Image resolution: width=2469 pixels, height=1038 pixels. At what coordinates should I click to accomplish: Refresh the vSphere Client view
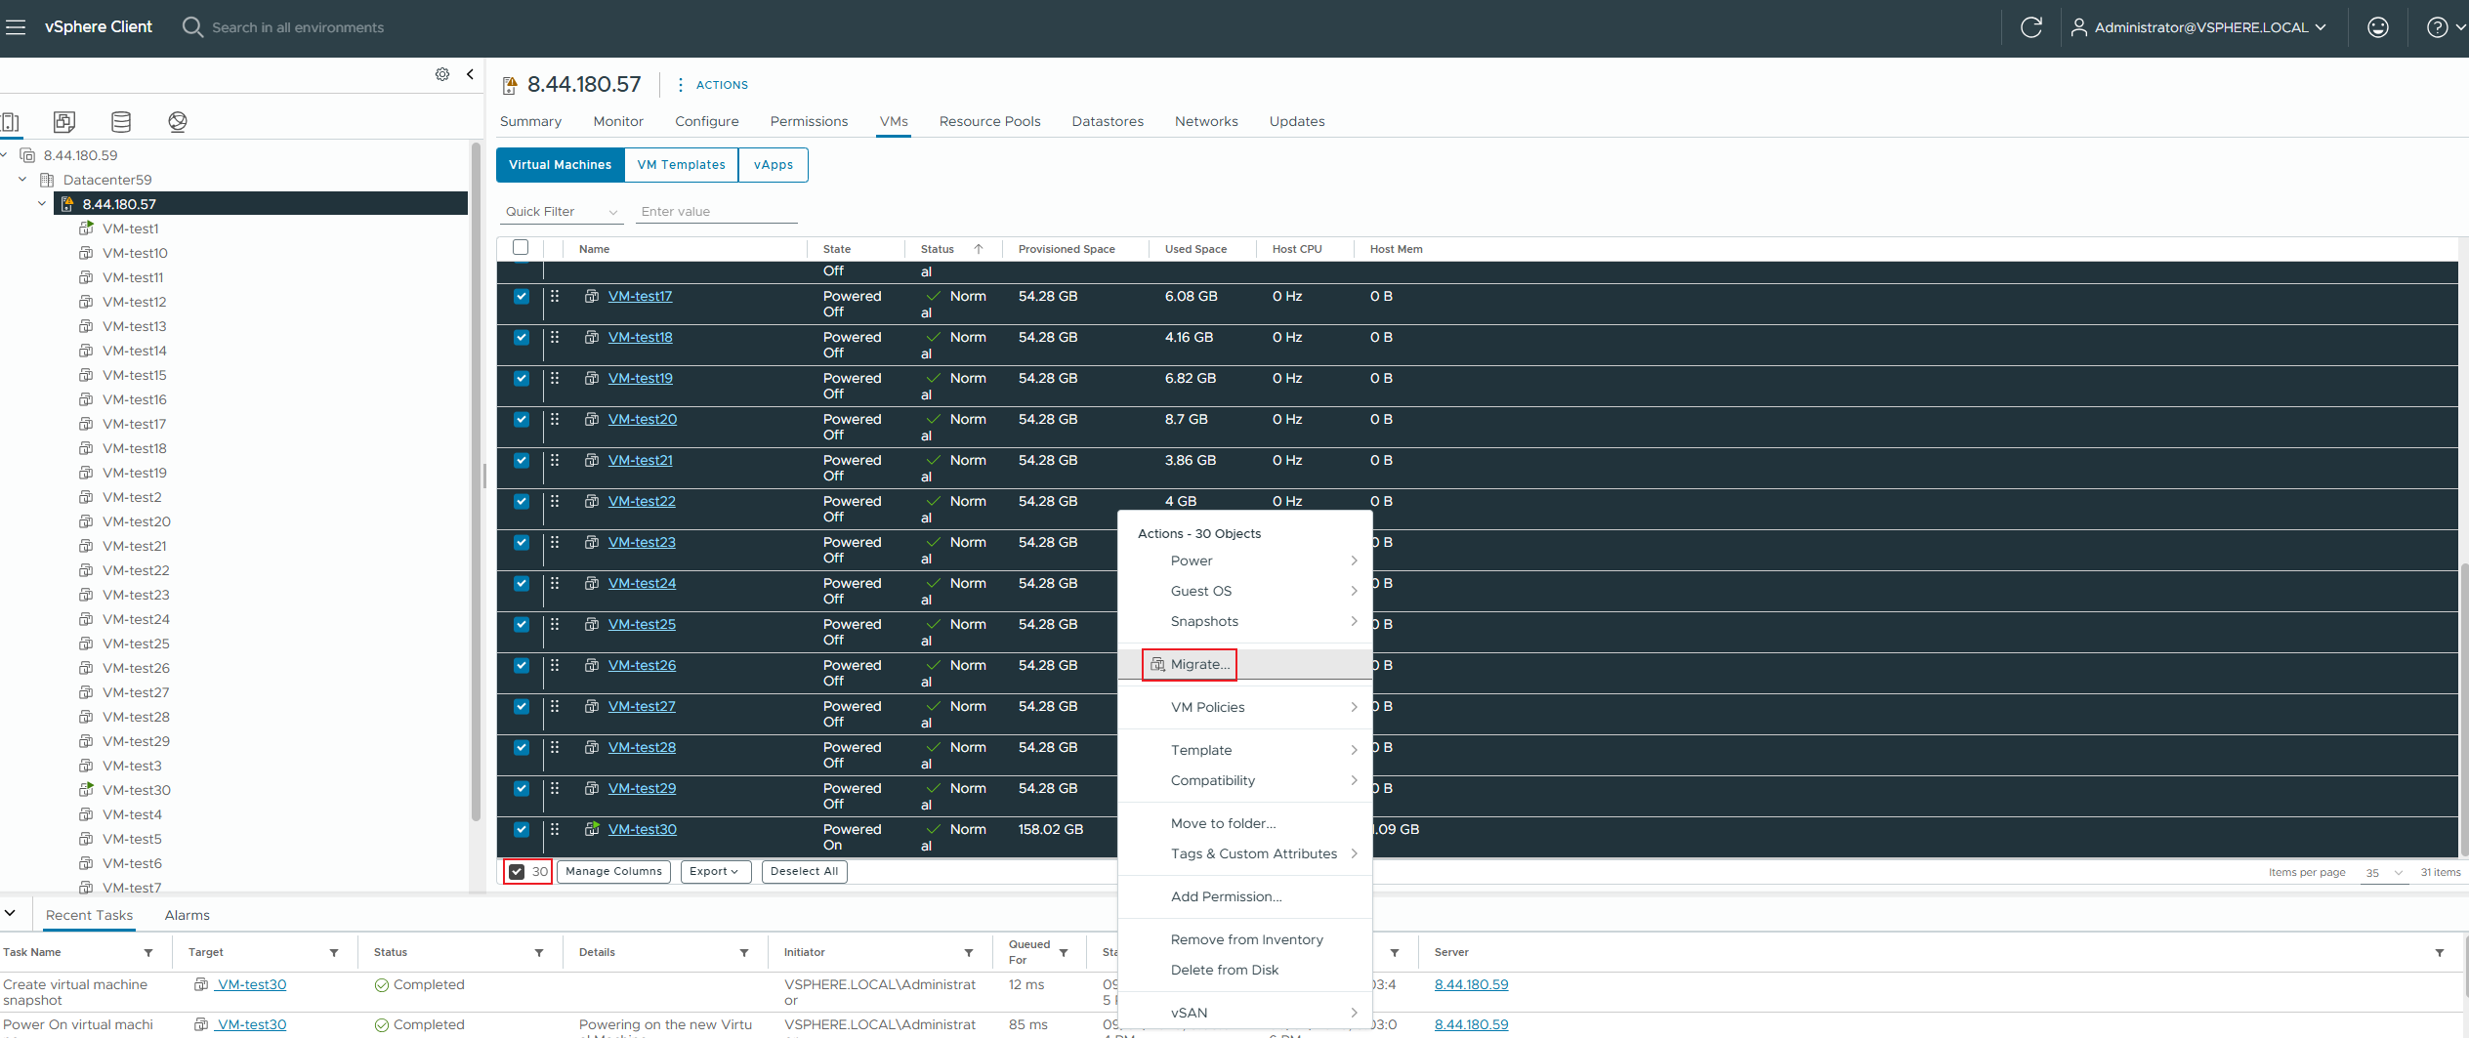pos(2031,27)
